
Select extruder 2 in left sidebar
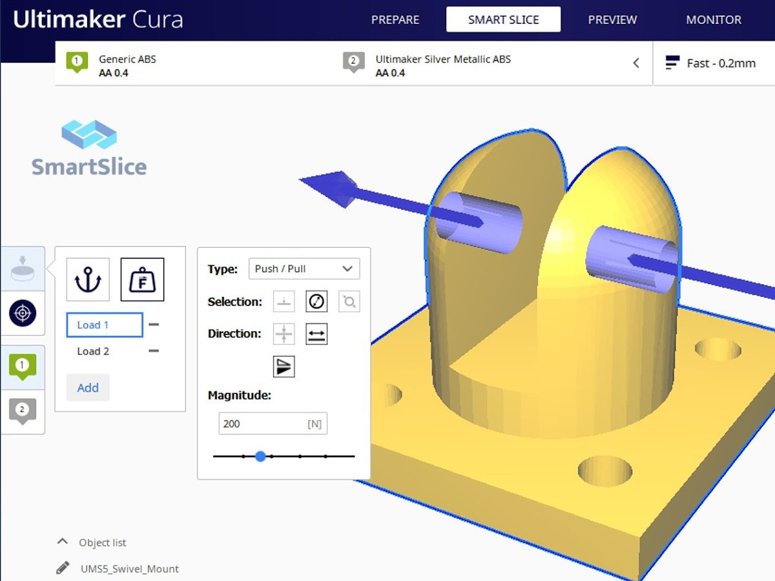(23, 411)
